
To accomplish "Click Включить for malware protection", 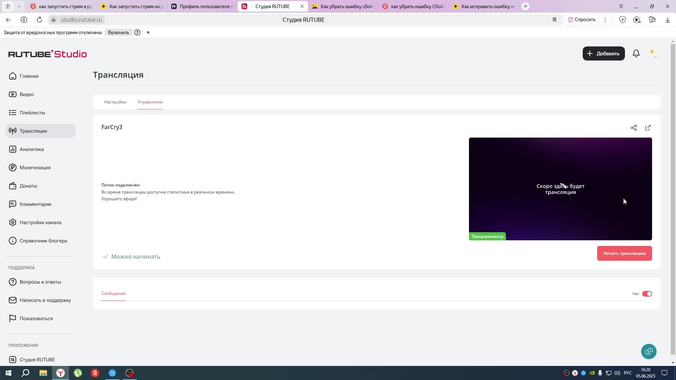I will pyautogui.click(x=118, y=32).
